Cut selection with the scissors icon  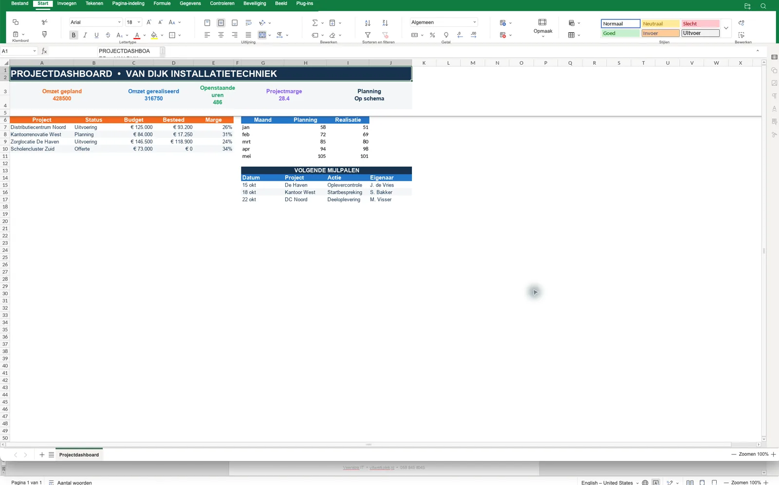pos(44,22)
